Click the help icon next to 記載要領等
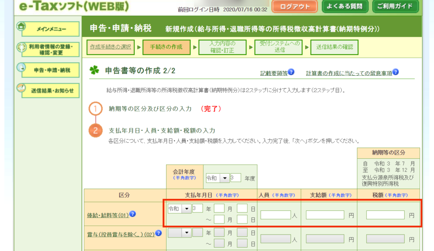Screen dimensions: 434x251 291,72
